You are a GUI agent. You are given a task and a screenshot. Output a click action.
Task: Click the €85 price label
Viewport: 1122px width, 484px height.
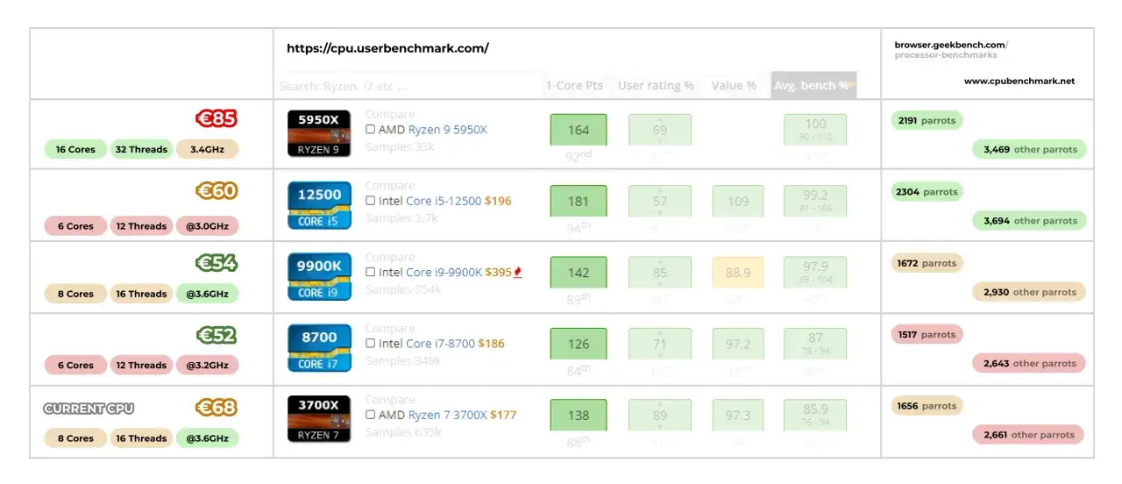point(217,118)
